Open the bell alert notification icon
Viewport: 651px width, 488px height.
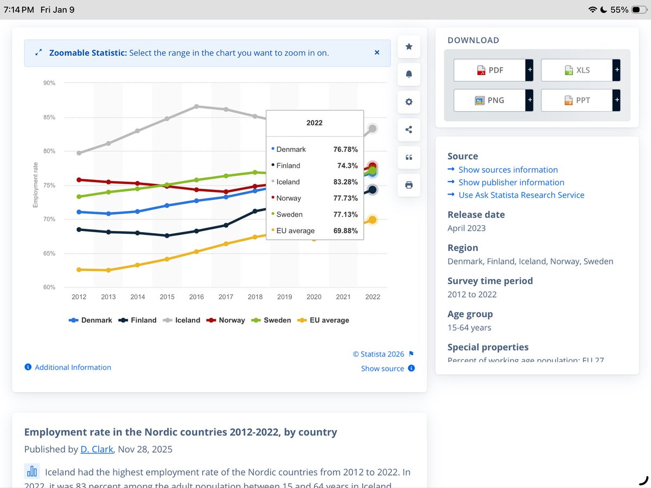(x=409, y=74)
